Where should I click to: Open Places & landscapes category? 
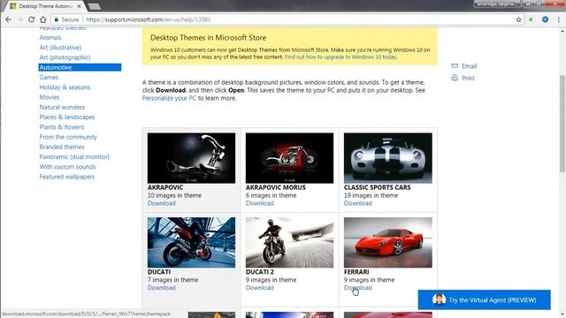tap(67, 117)
